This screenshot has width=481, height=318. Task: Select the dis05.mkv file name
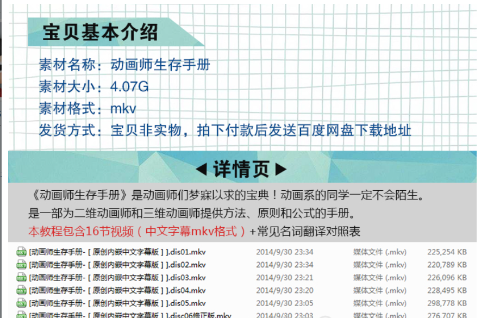tap(118, 303)
